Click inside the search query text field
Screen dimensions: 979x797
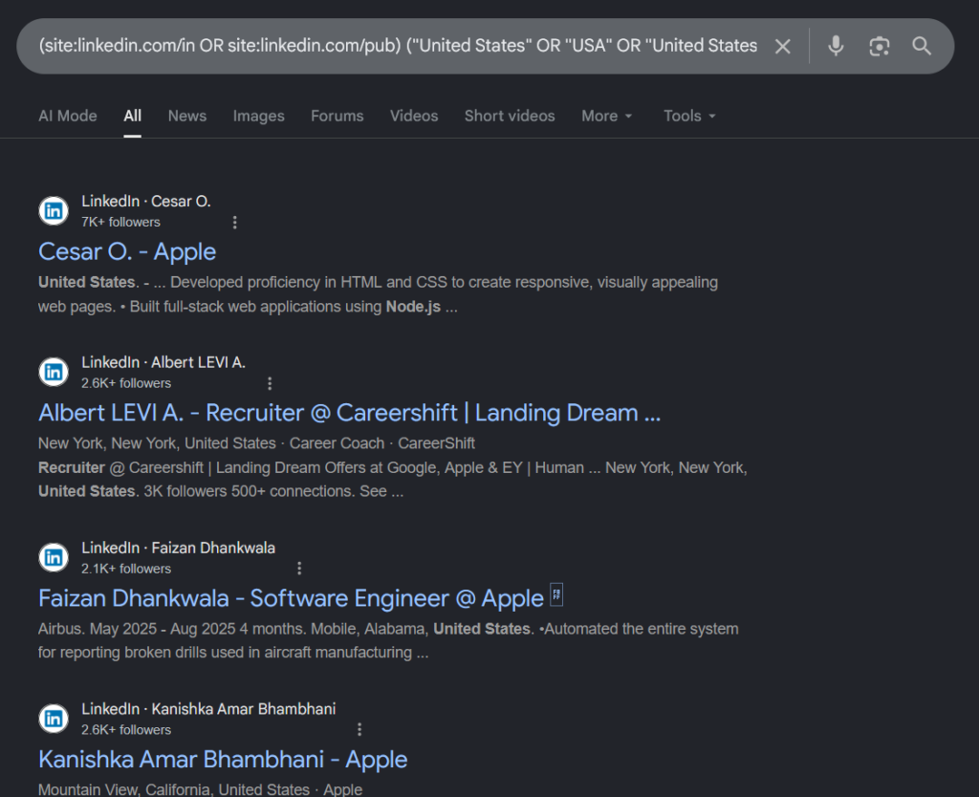tap(398, 46)
